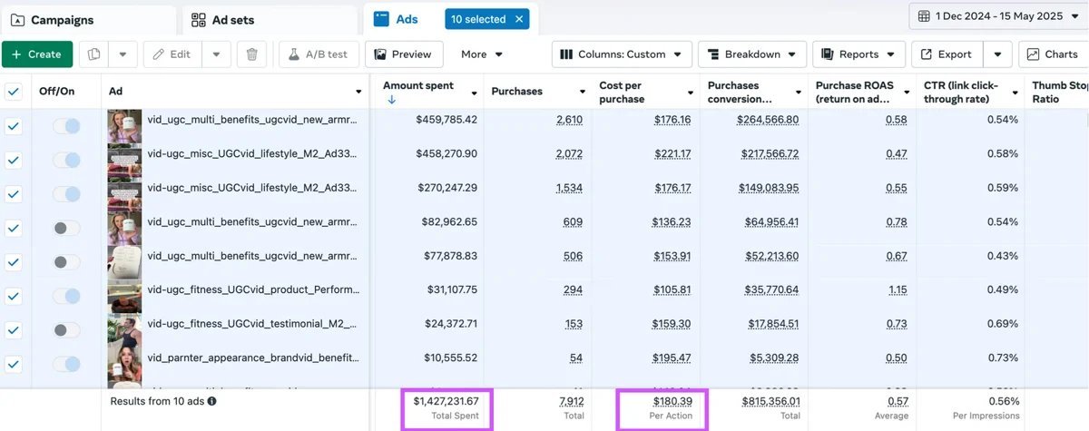Click the Charts button
This screenshot has height=431, width=1089.
[1053, 54]
